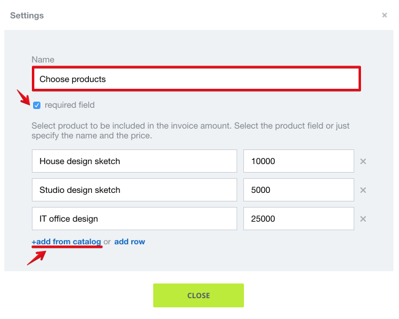Add a new product via 'add row'
399x319 pixels.
129,241
